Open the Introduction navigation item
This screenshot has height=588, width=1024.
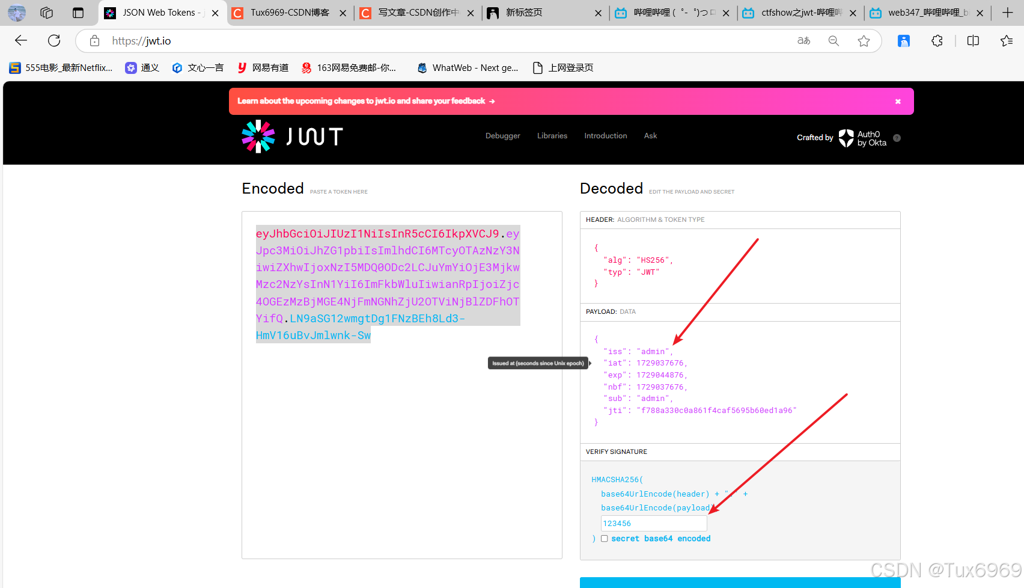click(605, 136)
